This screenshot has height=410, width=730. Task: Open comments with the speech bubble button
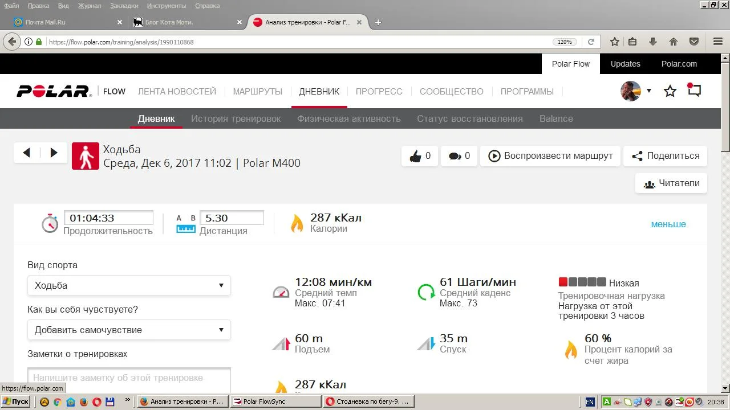coord(459,156)
